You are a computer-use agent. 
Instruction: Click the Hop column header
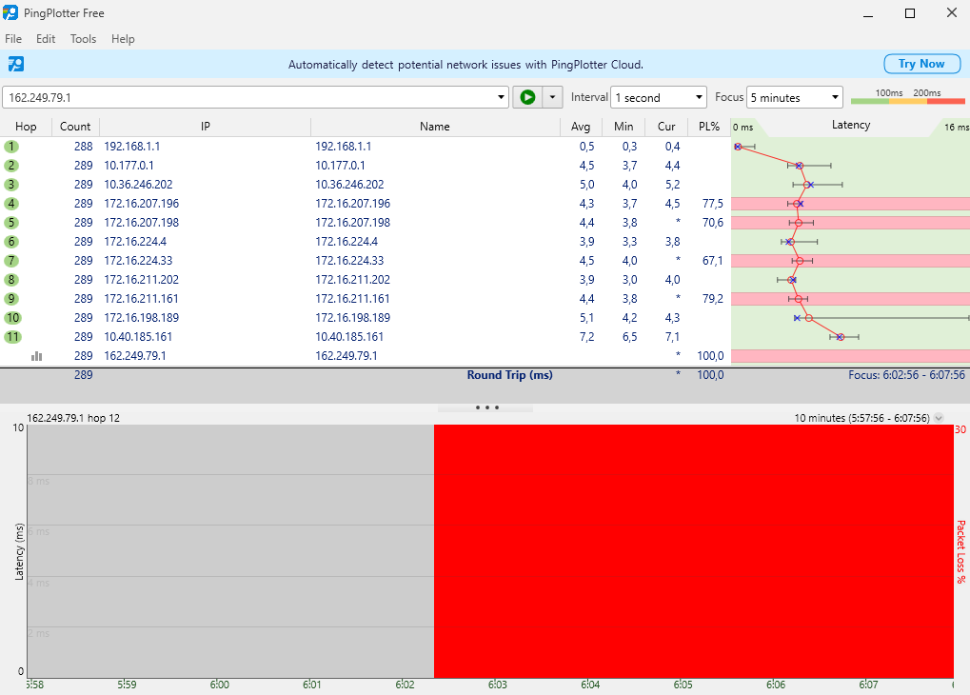26,127
